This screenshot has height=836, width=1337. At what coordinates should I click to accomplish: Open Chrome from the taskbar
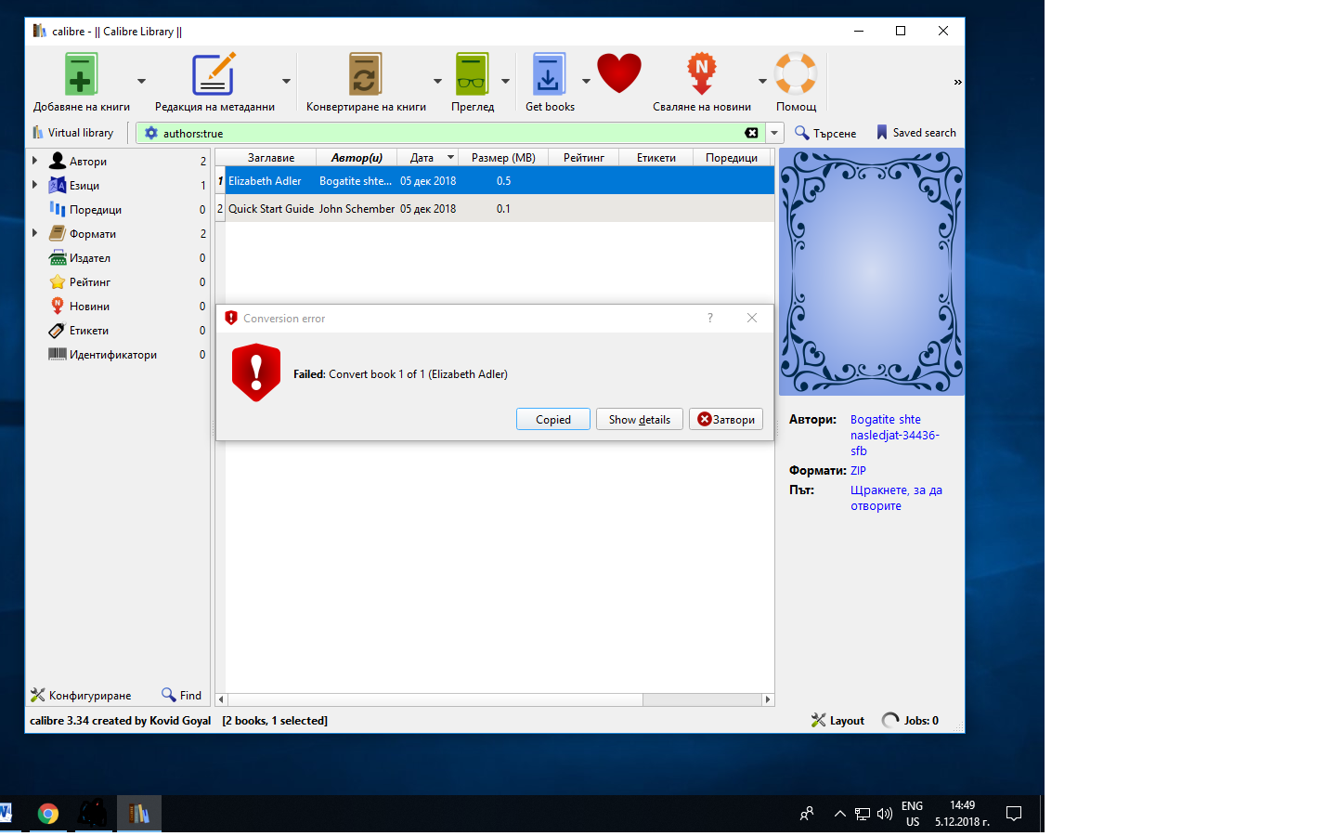[x=48, y=814]
